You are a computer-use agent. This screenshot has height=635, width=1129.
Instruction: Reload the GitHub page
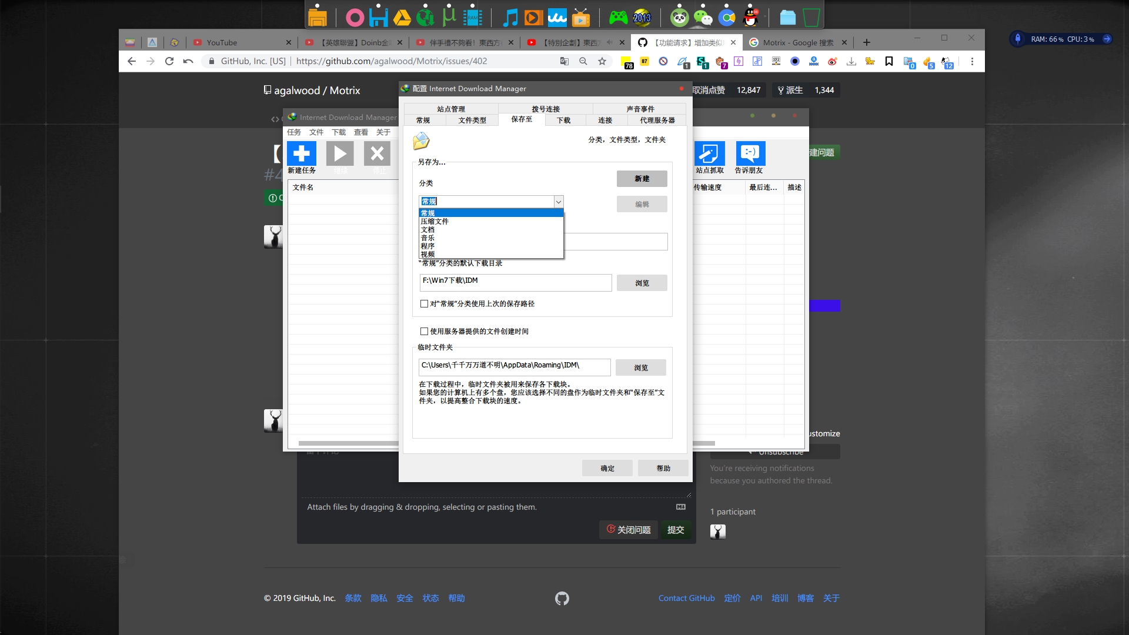pyautogui.click(x=169, y=61)
